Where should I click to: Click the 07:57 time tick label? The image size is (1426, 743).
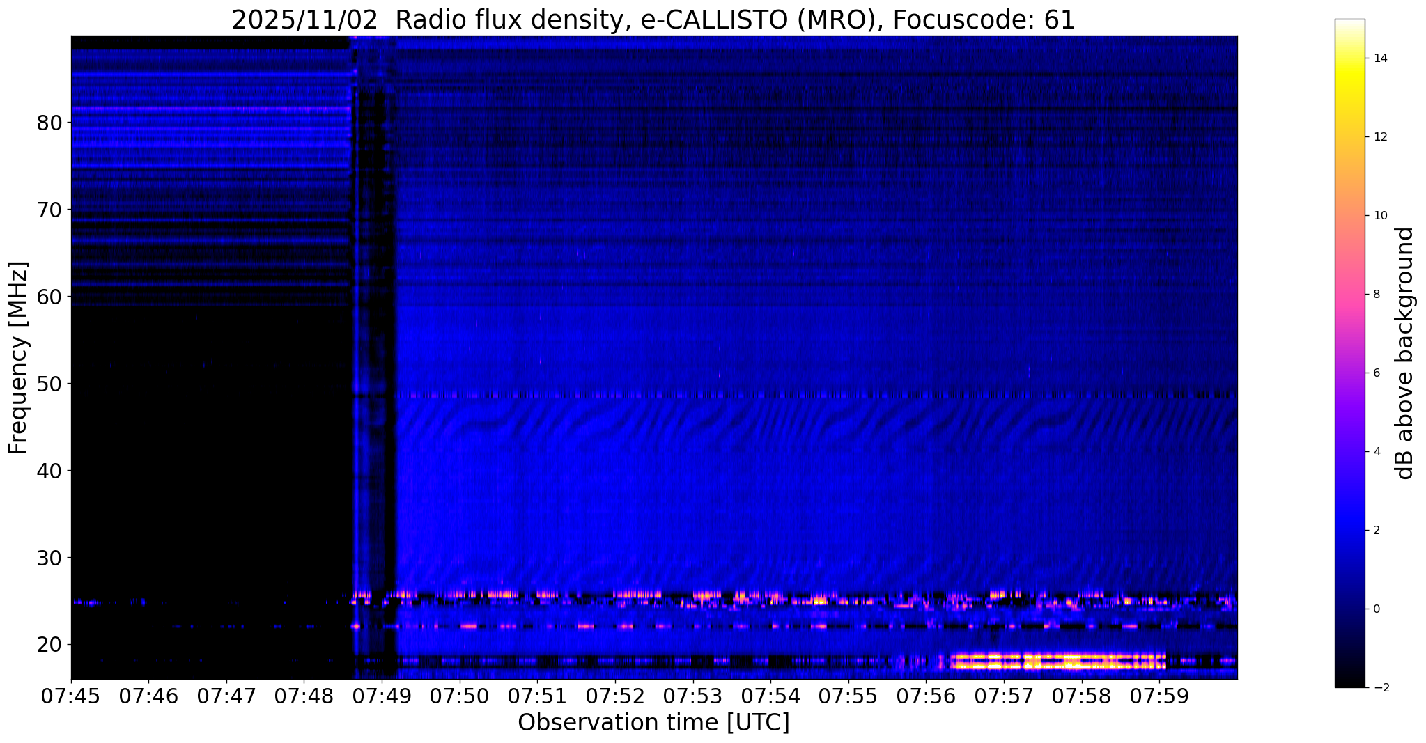[x=1004, y=696]
